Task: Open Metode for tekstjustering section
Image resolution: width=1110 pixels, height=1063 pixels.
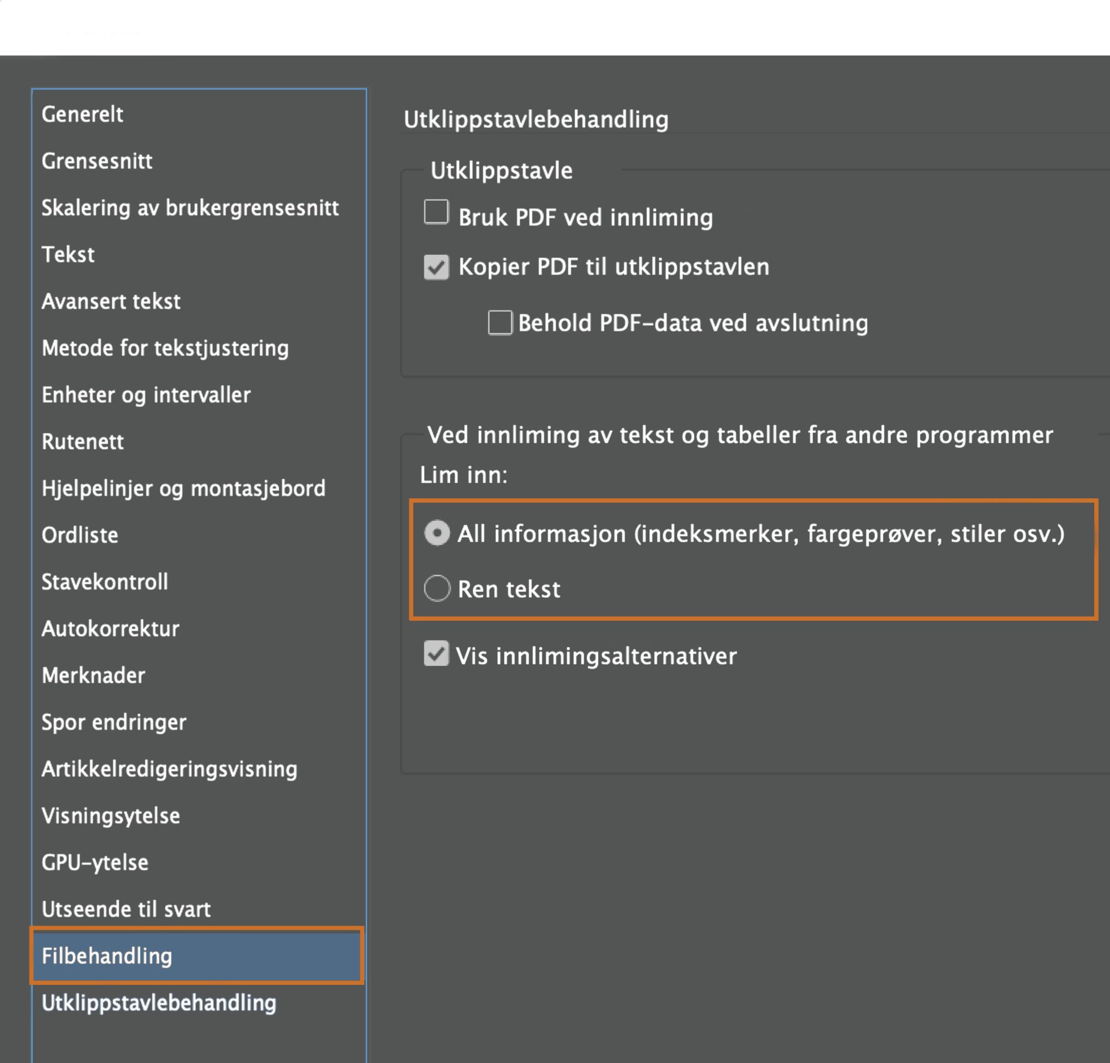Action: coord(165,349)
